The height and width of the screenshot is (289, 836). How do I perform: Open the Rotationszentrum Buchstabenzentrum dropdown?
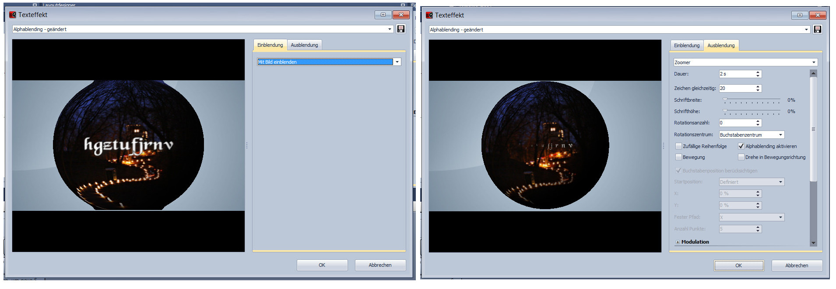pos(780,135)
